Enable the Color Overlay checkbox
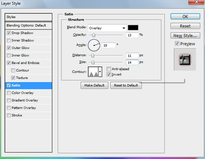This screenshot has width=205, height=159. click(9, 93)
